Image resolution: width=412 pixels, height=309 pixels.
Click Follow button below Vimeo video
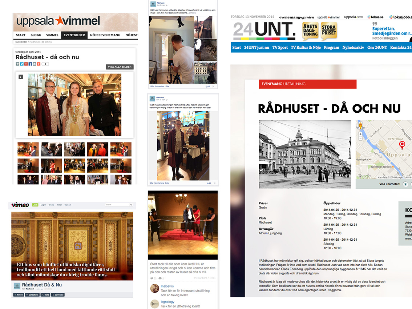click(x=19, y=295)
